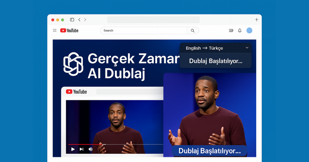
Task: Mute the video with the speaker icon
Action: [x=90, y=149]
